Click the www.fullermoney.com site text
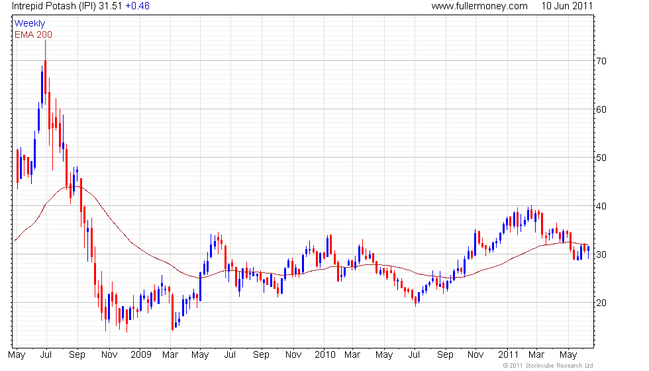649x371 pixels. tap(479, 6)
